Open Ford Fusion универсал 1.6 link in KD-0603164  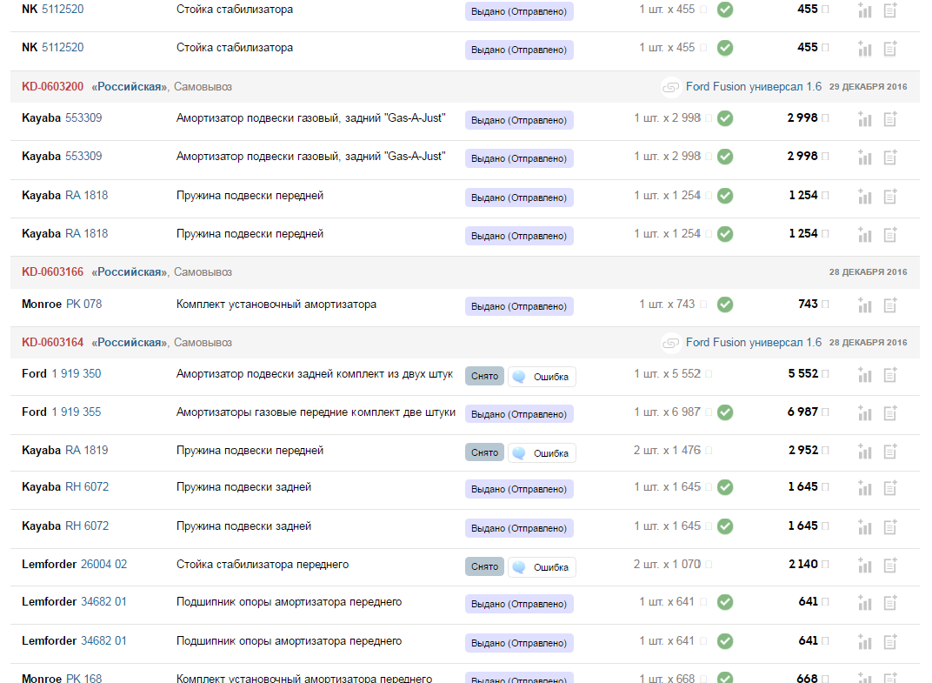point(754,343)
